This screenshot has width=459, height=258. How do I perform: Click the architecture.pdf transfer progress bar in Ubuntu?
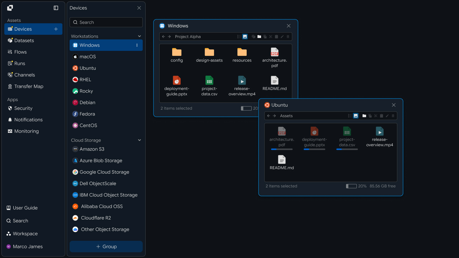point(282,149)
